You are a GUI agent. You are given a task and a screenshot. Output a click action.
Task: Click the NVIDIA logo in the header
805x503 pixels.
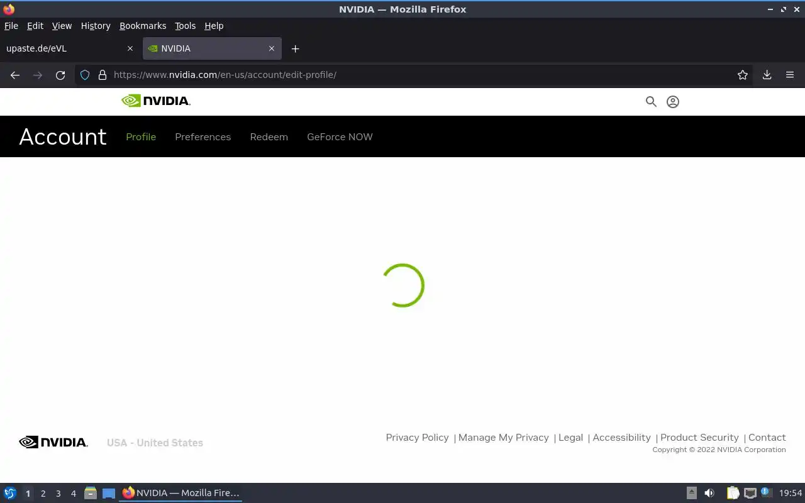156,101
